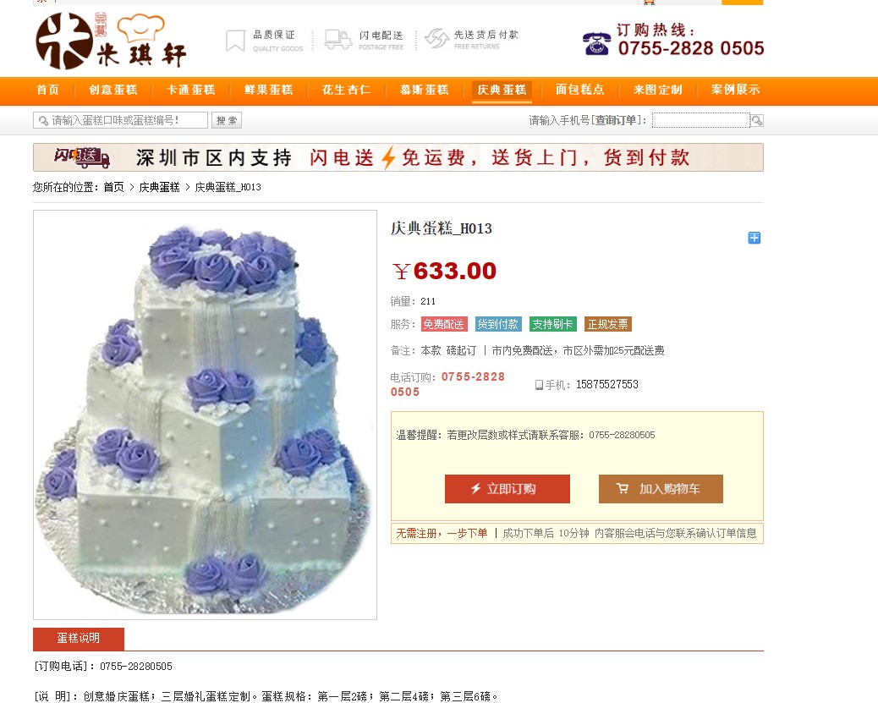Click the free returns arrows icon
Screen dimensions: 878x703
pos(436,39)
